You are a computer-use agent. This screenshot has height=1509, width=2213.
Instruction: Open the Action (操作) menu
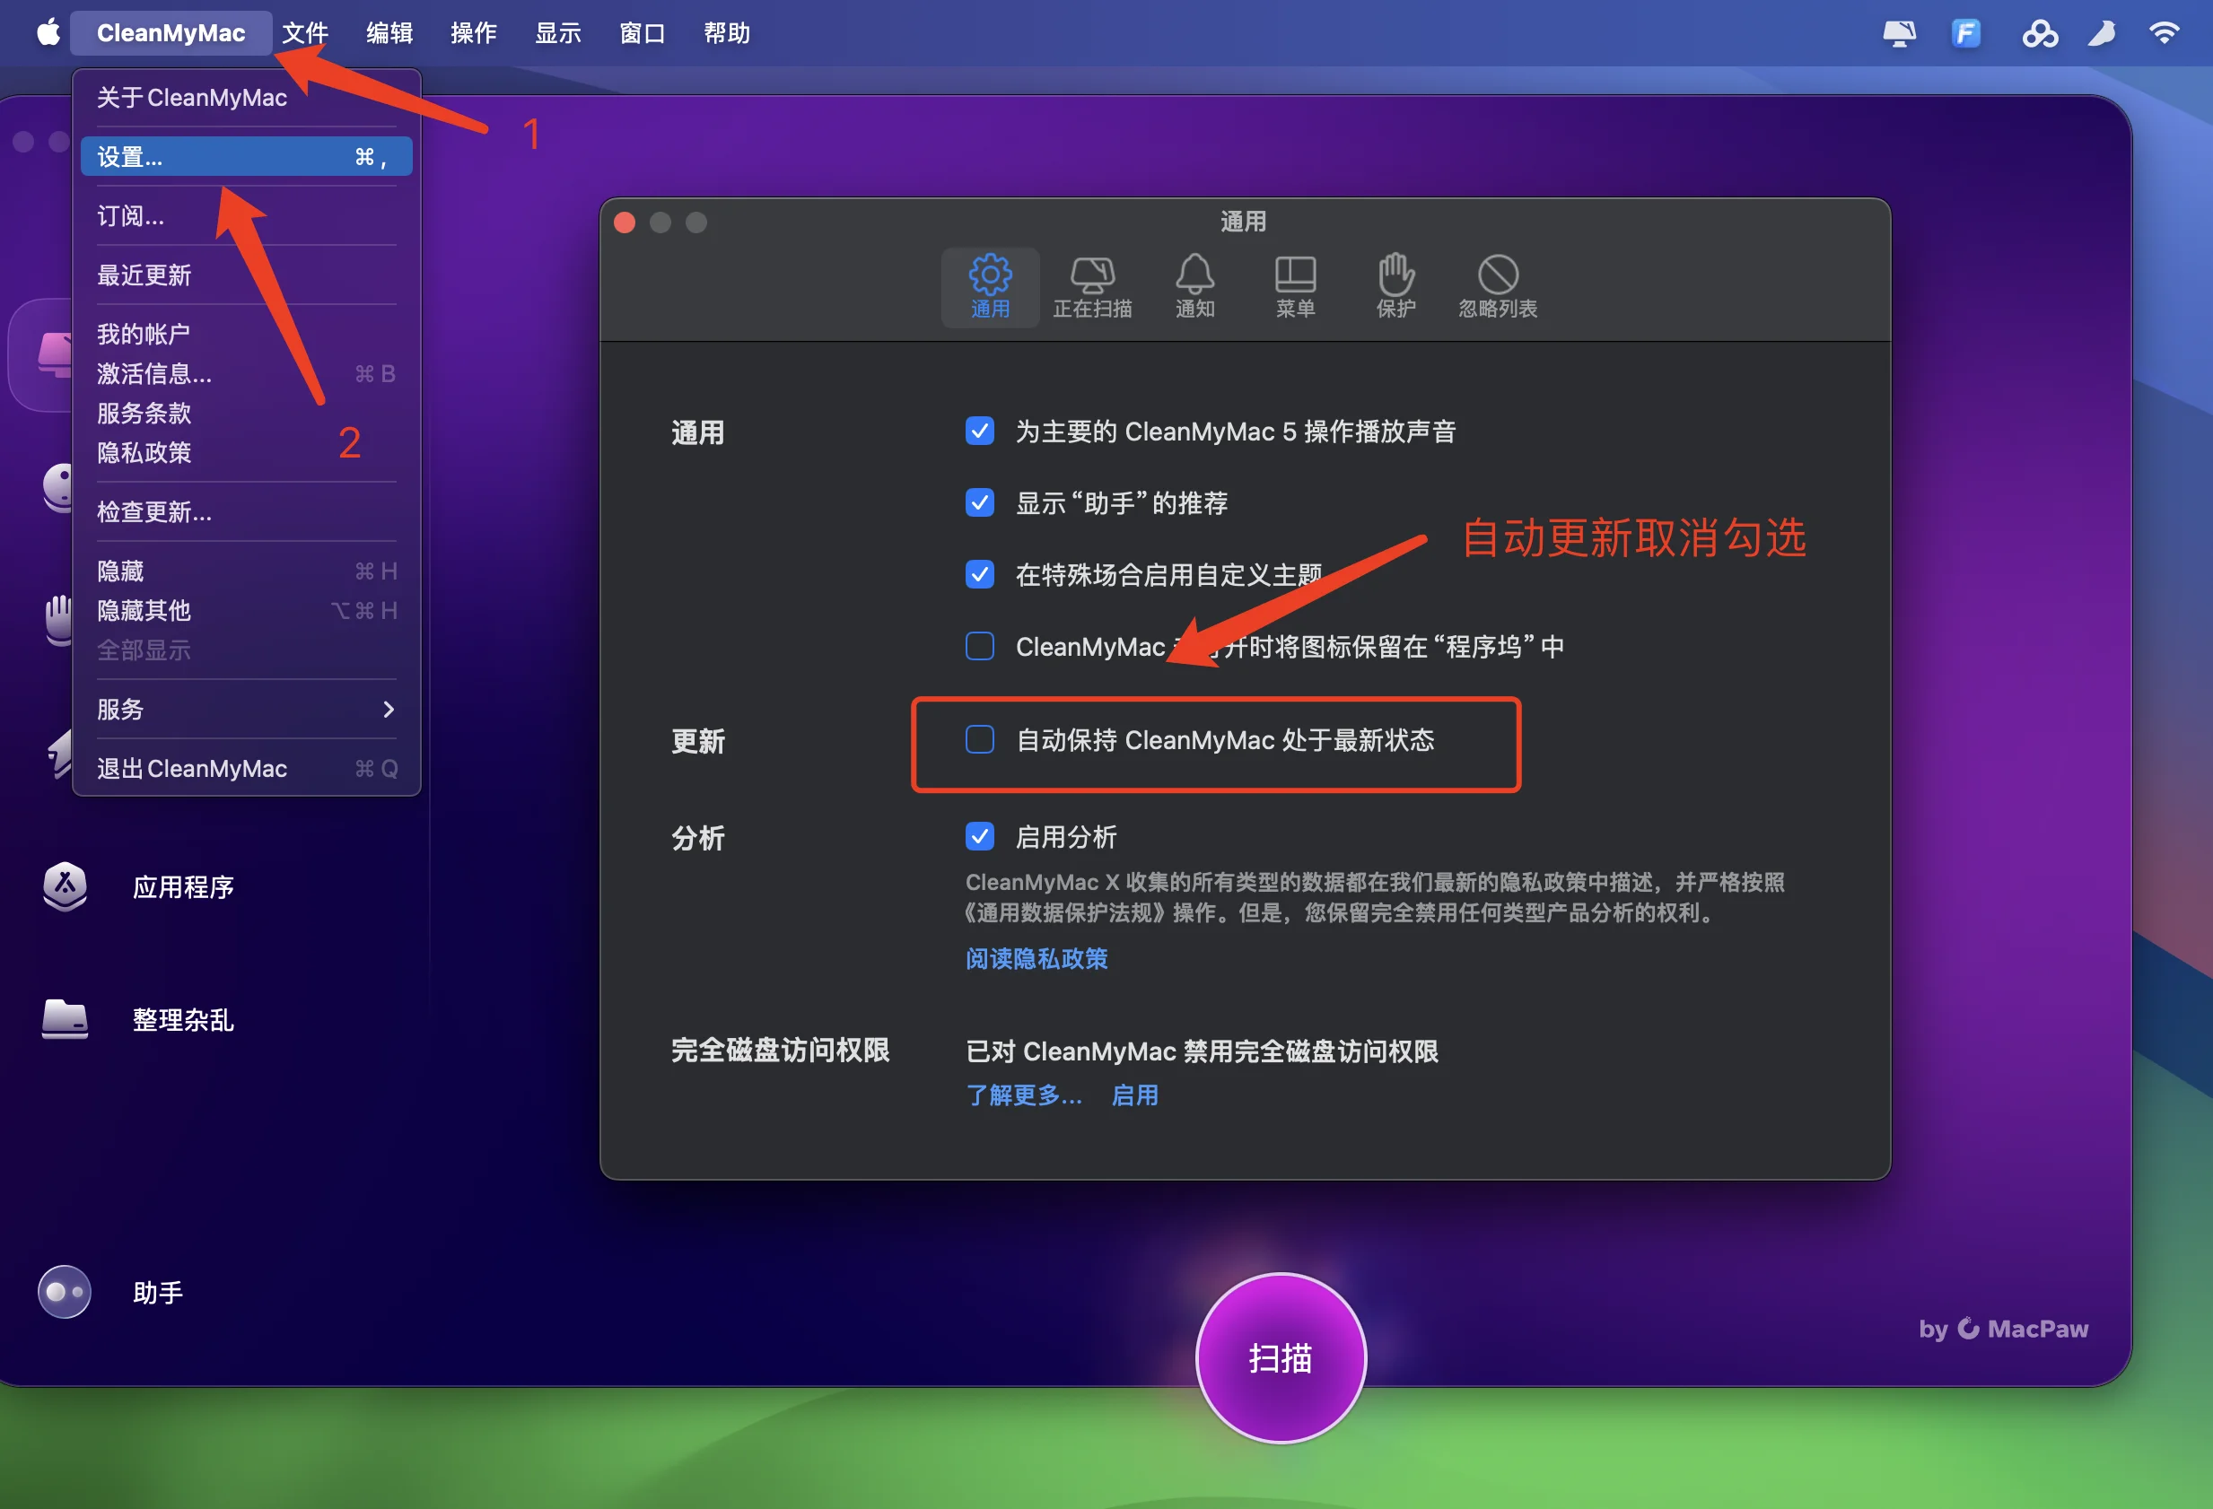(474, 33)
